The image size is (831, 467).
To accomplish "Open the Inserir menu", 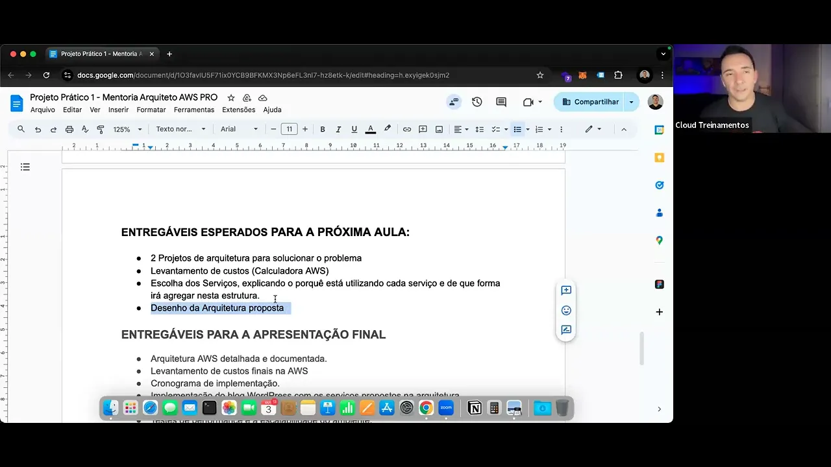I will [118, 110].
